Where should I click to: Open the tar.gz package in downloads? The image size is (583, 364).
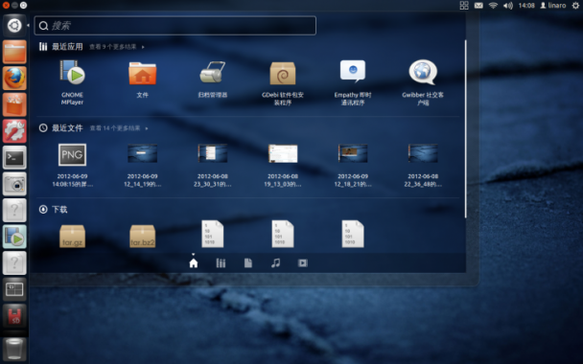coord(72,236)
